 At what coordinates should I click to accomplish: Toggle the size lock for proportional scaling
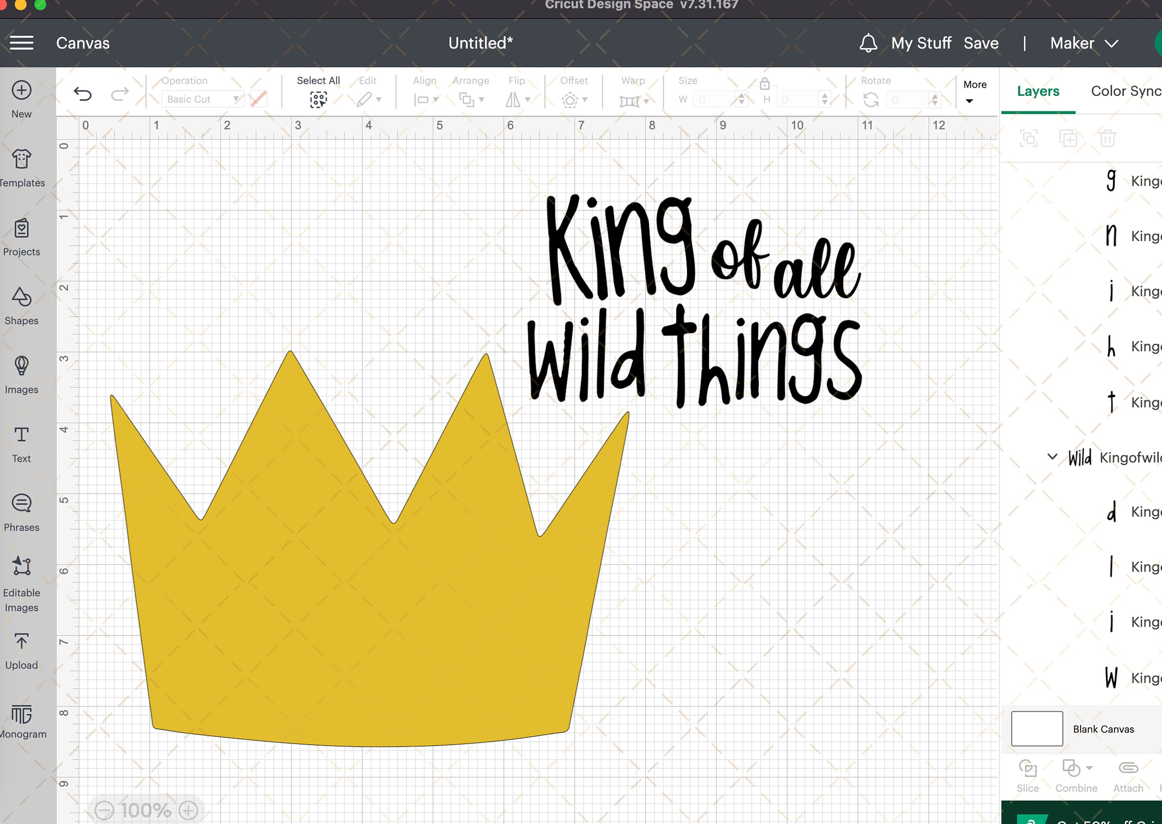click(765, 84)
